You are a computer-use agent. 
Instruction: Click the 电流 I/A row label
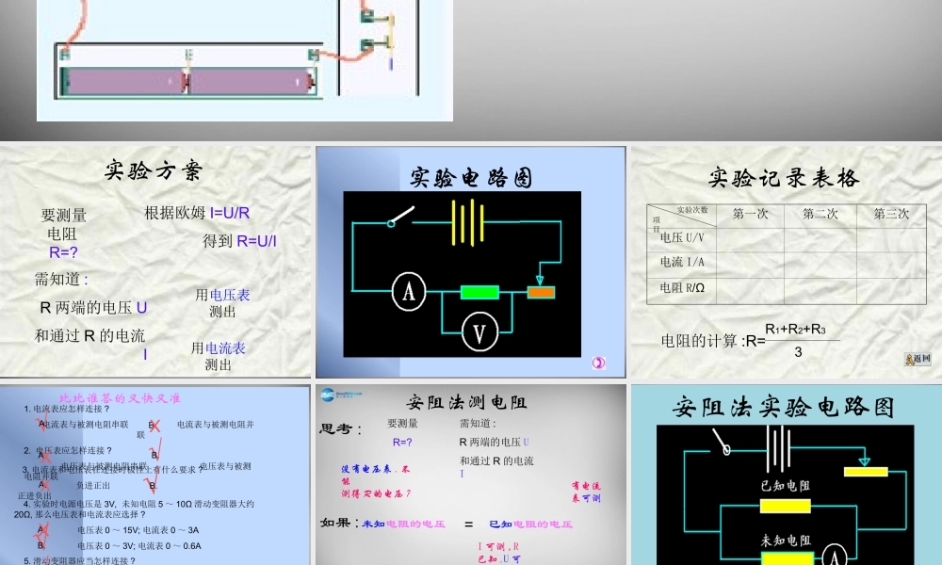click(682, 263)
